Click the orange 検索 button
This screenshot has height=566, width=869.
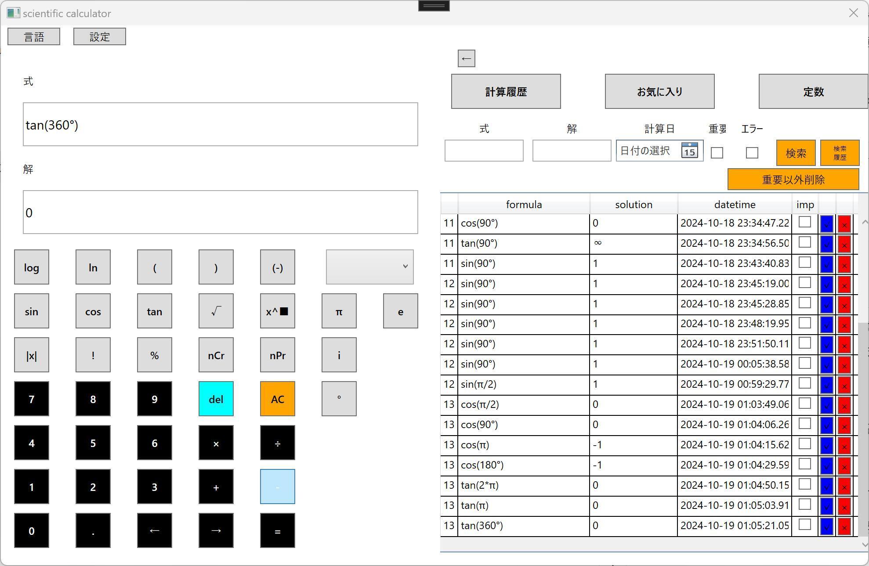pos(796,153)
